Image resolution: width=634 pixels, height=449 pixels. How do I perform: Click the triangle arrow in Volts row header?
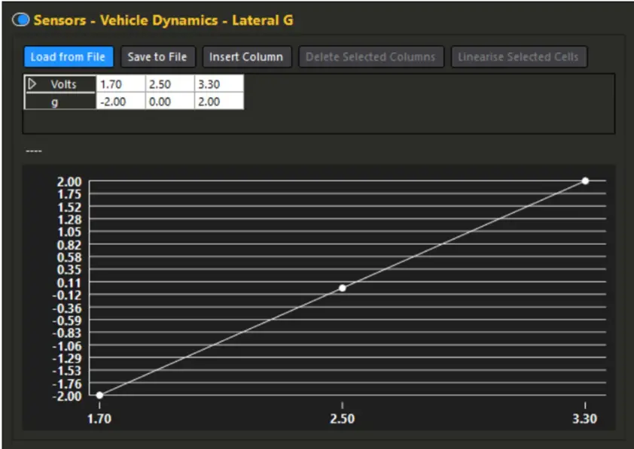click(32, 84)
